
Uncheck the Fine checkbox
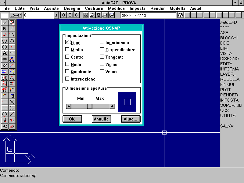point(67,42)
